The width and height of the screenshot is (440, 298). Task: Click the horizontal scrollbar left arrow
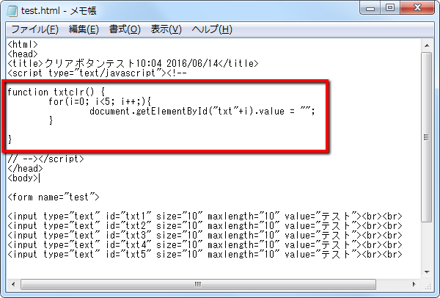tap(13, 284)
